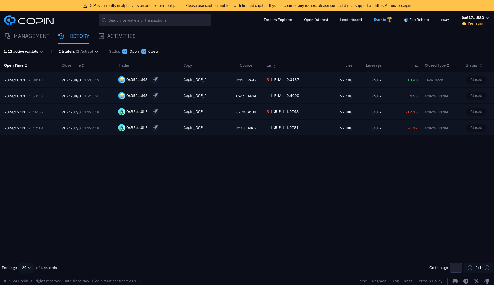This screenshot has height=285, width=494.
Task: Click the Management tab icon
Action: 8,36
